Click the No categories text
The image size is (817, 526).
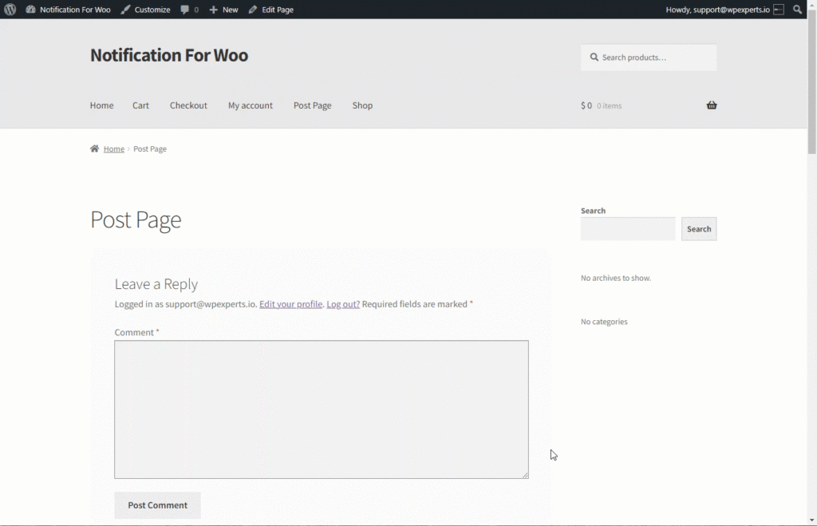(604, 322)
